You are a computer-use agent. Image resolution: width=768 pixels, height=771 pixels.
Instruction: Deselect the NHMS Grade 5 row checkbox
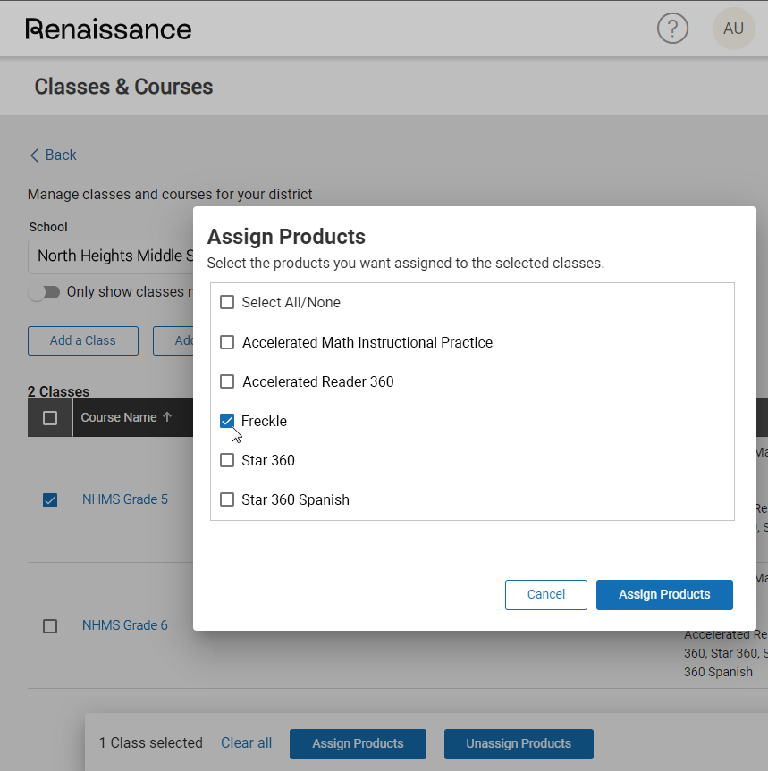[x=50, y=500]
